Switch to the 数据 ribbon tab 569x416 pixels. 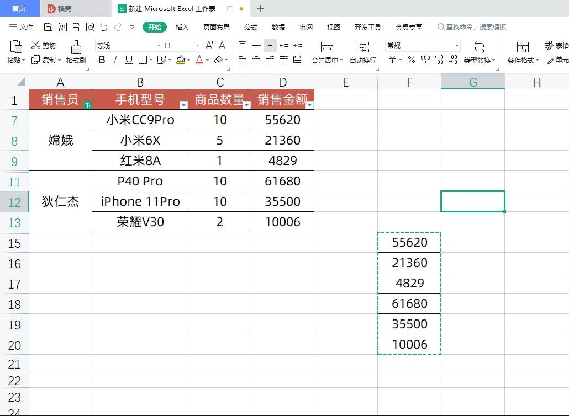point(278,26)
